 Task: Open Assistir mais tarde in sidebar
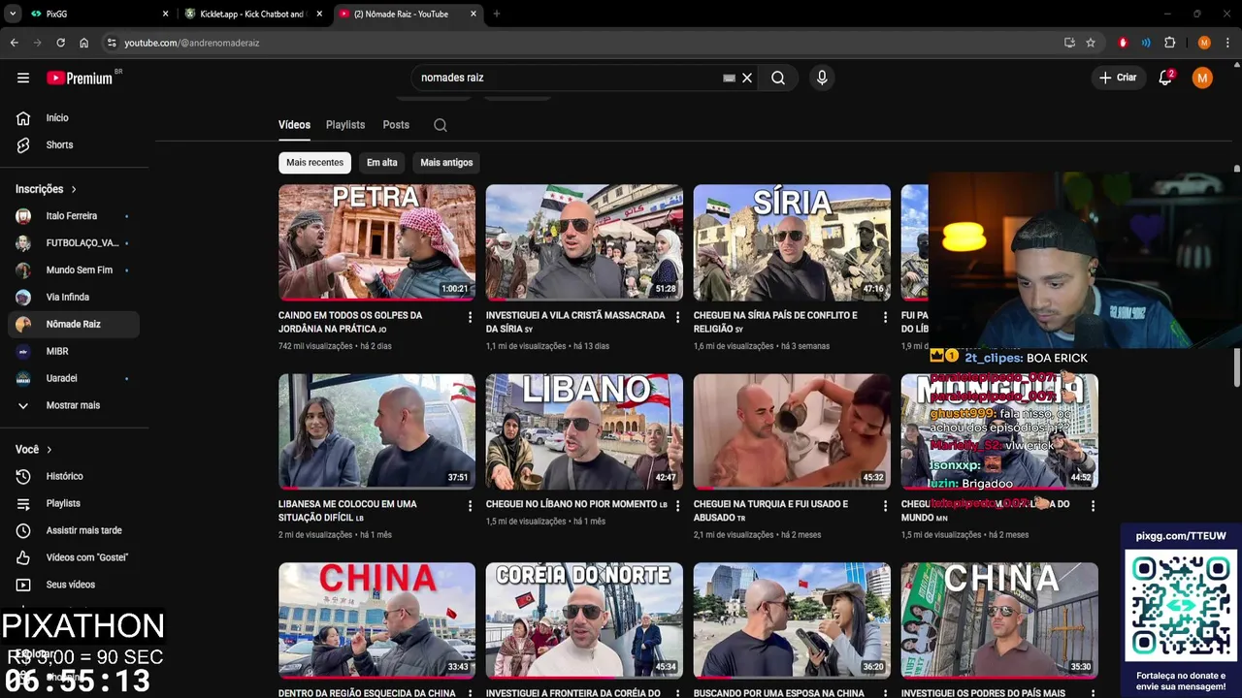pos(74,530)
